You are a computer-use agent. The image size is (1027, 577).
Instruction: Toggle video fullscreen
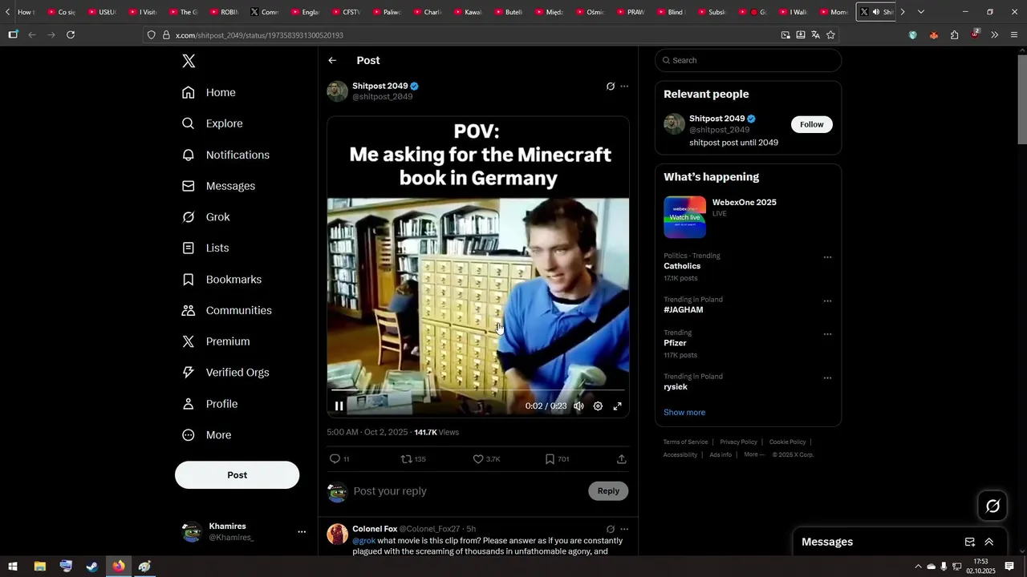[x=618, y=406]
